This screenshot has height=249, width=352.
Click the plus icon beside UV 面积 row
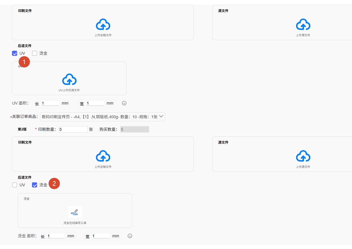point(124,103)
